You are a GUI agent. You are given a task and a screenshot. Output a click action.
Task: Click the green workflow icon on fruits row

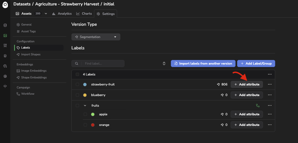point(258,105)
